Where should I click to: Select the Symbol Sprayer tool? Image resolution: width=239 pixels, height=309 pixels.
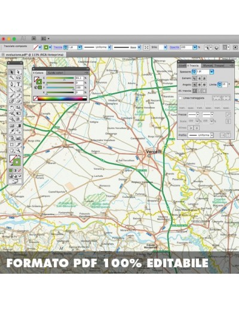coord(12,138)
